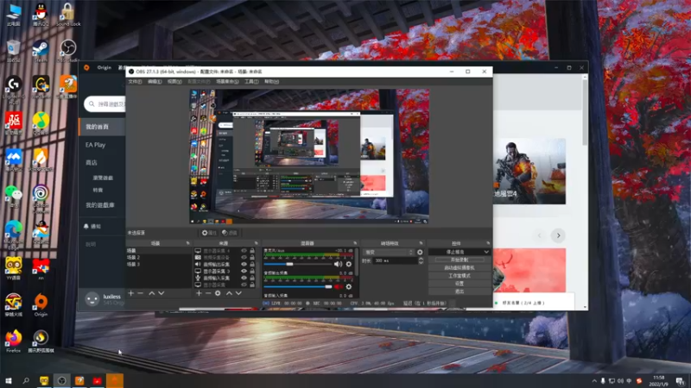The width and height of the screenshot is (691, 388).
Task: Switch to OBS in the taskbar
Action: click(x=61, y=380)
